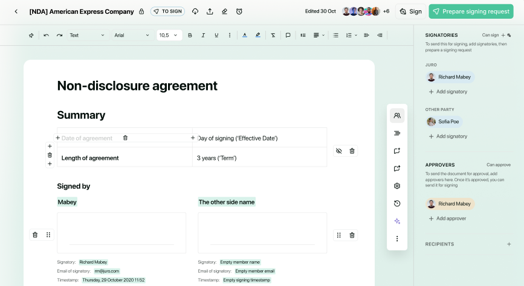
Task: Decrease the indent
Action: pos(380,36)
